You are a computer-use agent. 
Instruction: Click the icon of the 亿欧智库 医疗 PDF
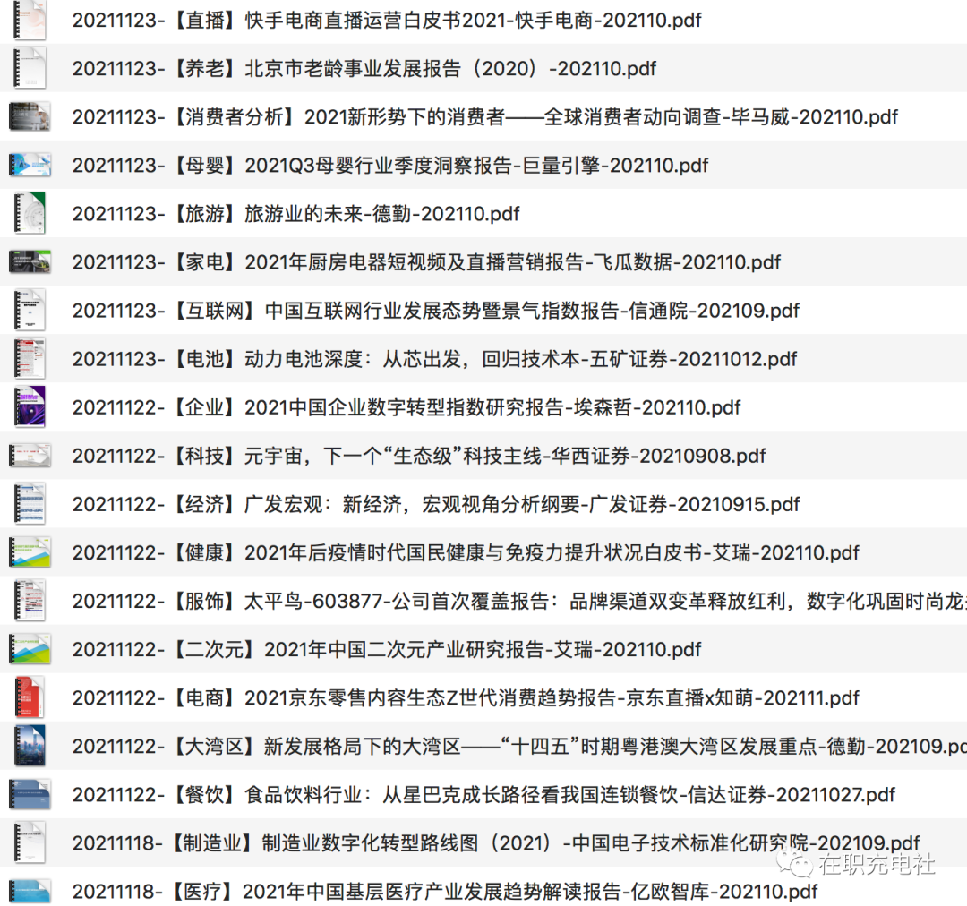(30, 892)
